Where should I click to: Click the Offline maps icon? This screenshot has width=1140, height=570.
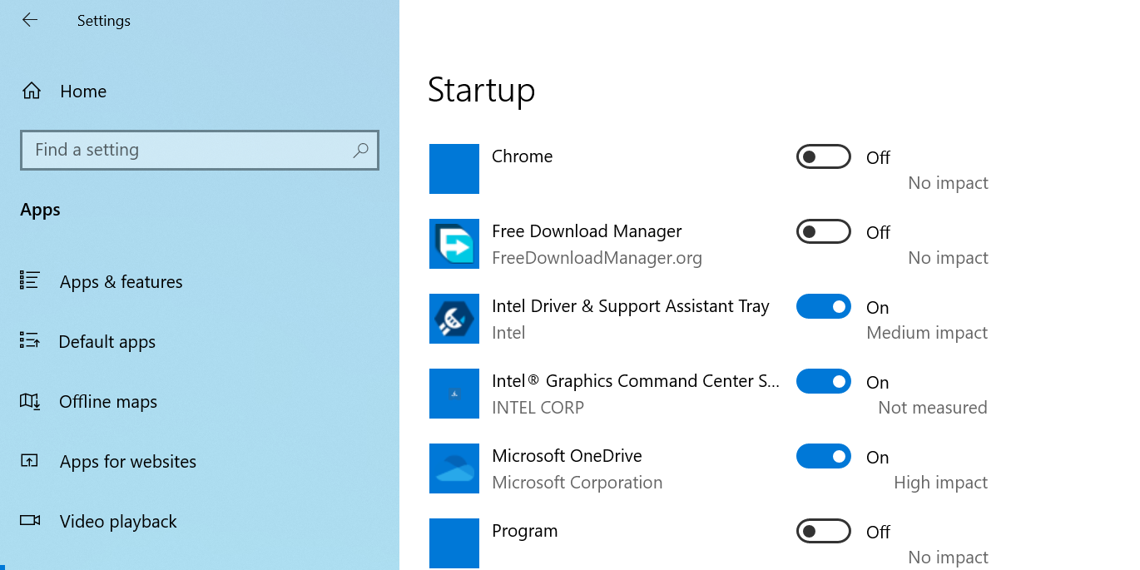pyautogui.click(x=30, y=401)
